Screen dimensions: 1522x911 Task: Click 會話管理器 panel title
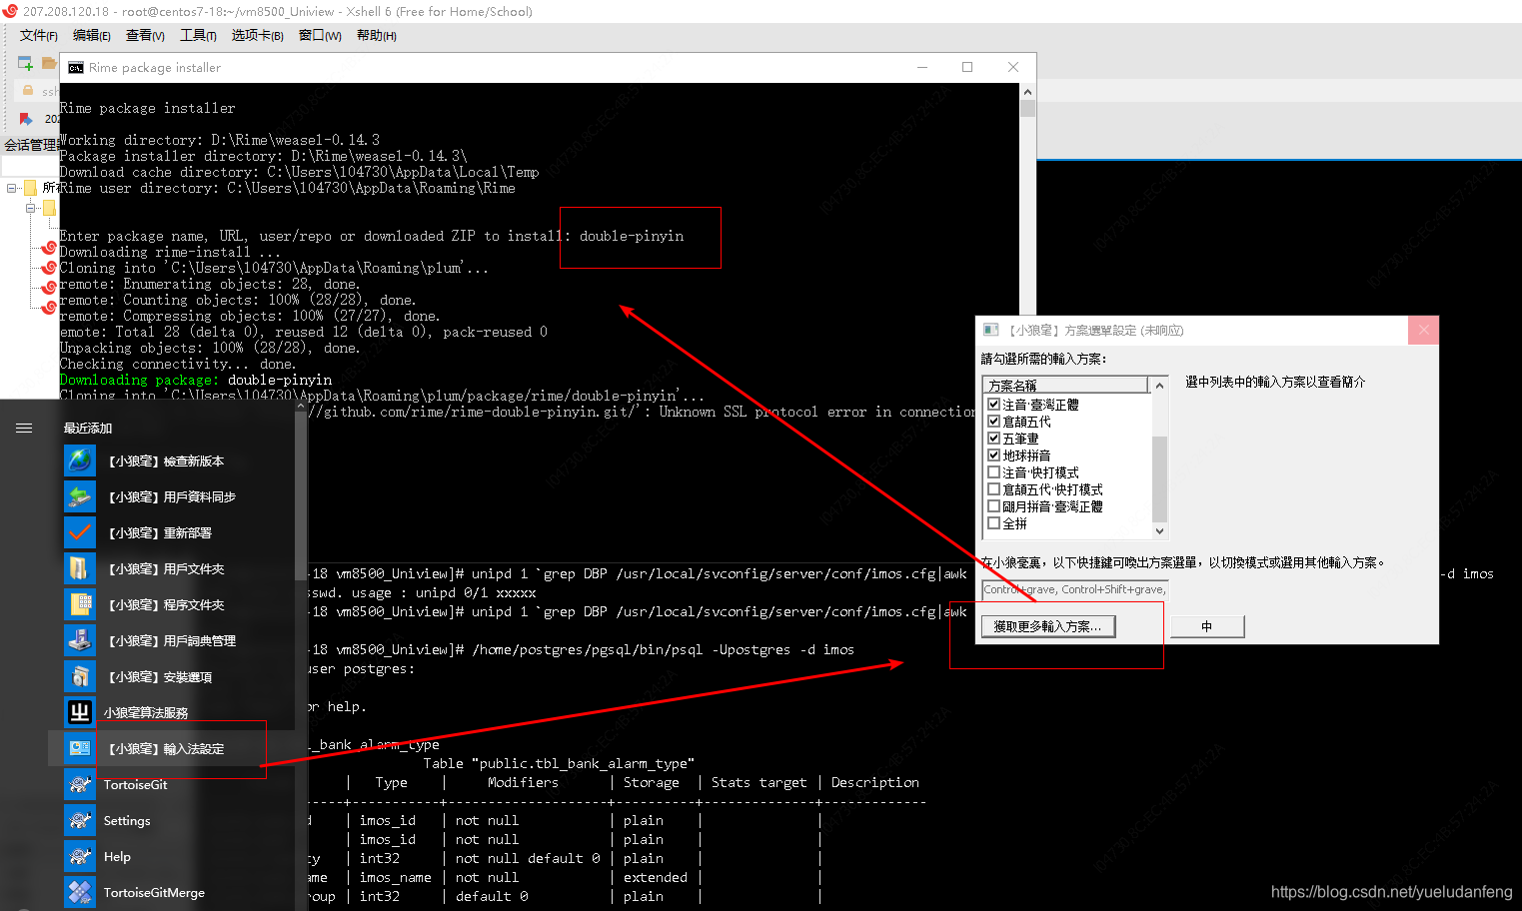[x=30, y=145]
